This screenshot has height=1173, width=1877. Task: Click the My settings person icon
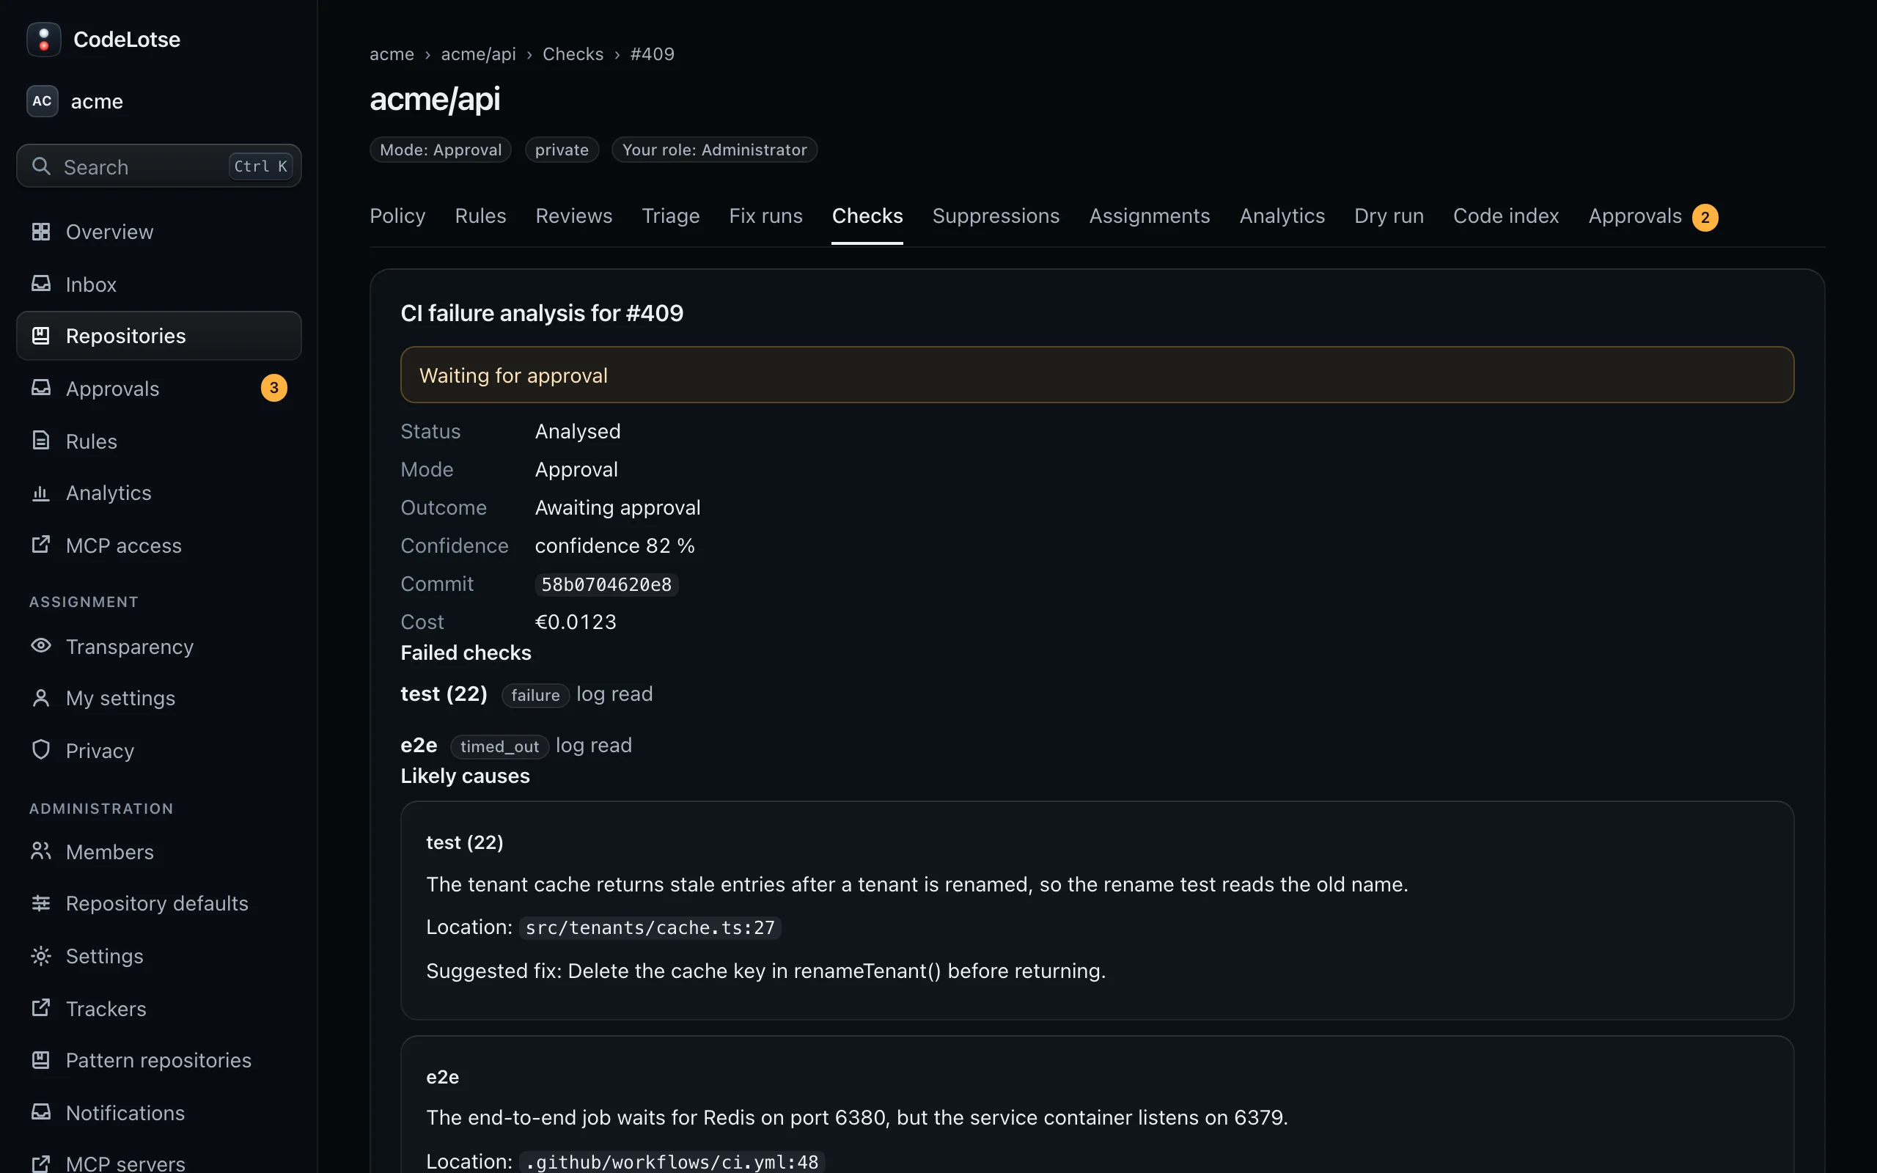(x=41, y=697)
